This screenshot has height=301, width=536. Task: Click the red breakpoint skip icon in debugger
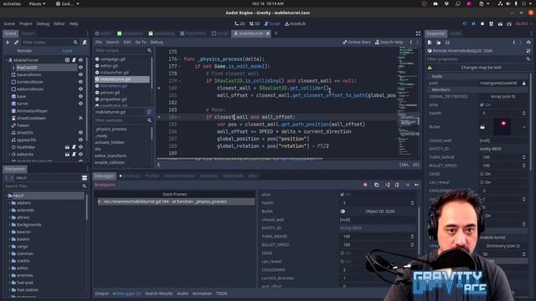(365, 185)
